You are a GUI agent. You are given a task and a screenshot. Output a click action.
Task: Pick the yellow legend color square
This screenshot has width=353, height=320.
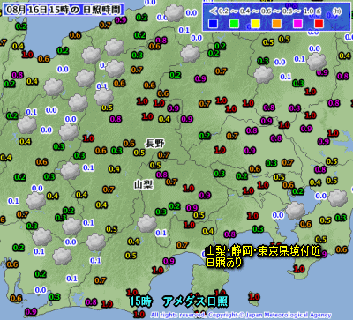pyautogui.click(x=255, y=24)
